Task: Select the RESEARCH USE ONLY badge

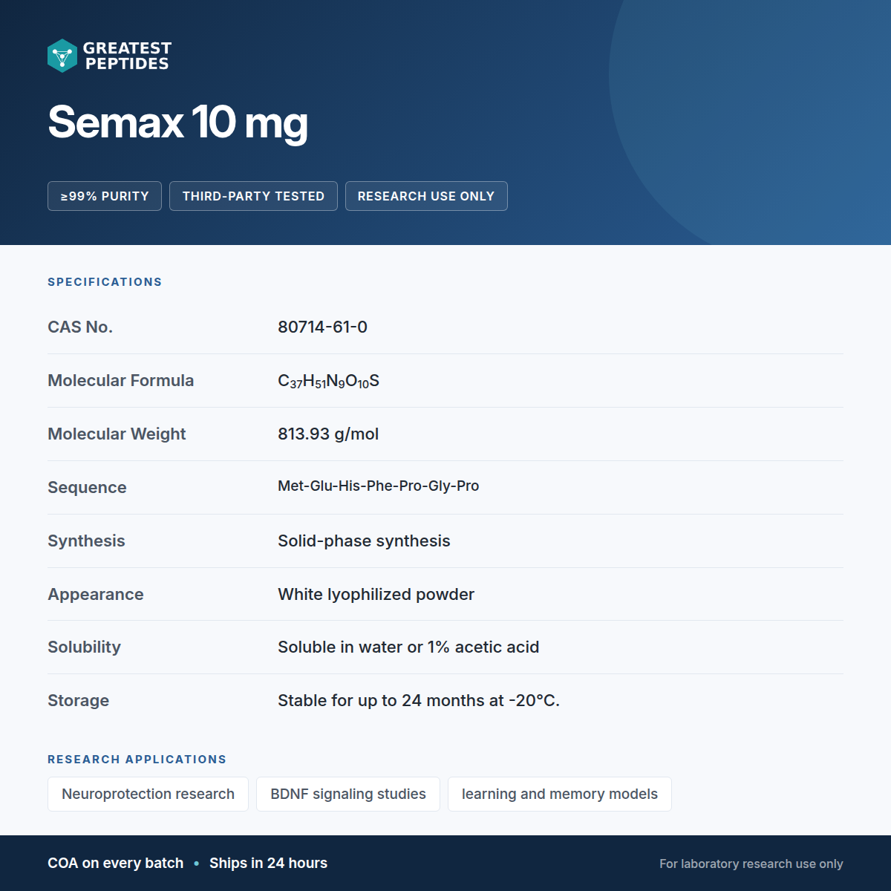Action: tap(426, 196)
